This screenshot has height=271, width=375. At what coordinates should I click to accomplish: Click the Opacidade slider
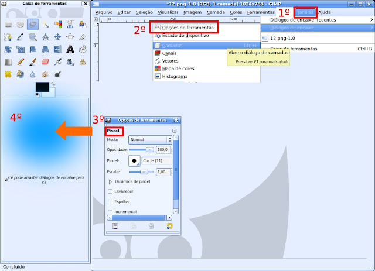[142, 150]
